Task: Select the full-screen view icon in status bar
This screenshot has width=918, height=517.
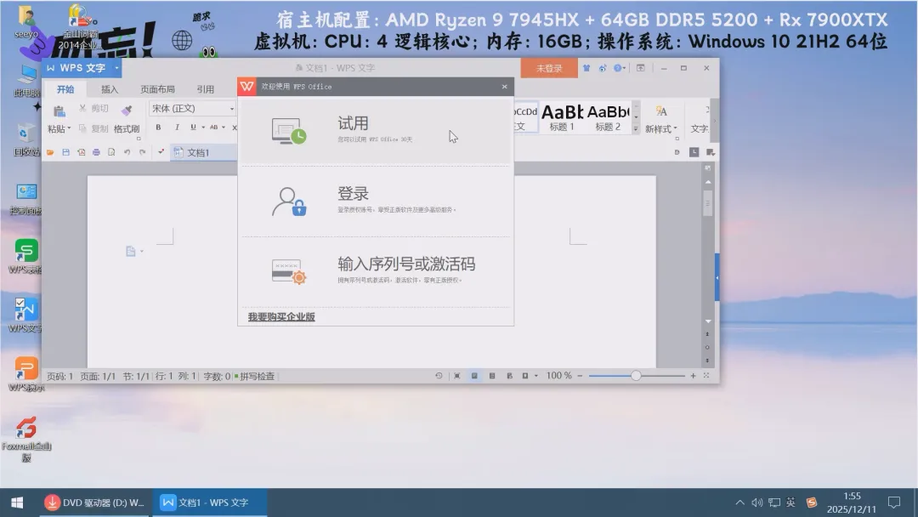Action: coord(456,376)
